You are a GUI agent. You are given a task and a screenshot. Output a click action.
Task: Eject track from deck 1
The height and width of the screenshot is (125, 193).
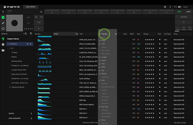pyautogui.click(x=41, y=12)
